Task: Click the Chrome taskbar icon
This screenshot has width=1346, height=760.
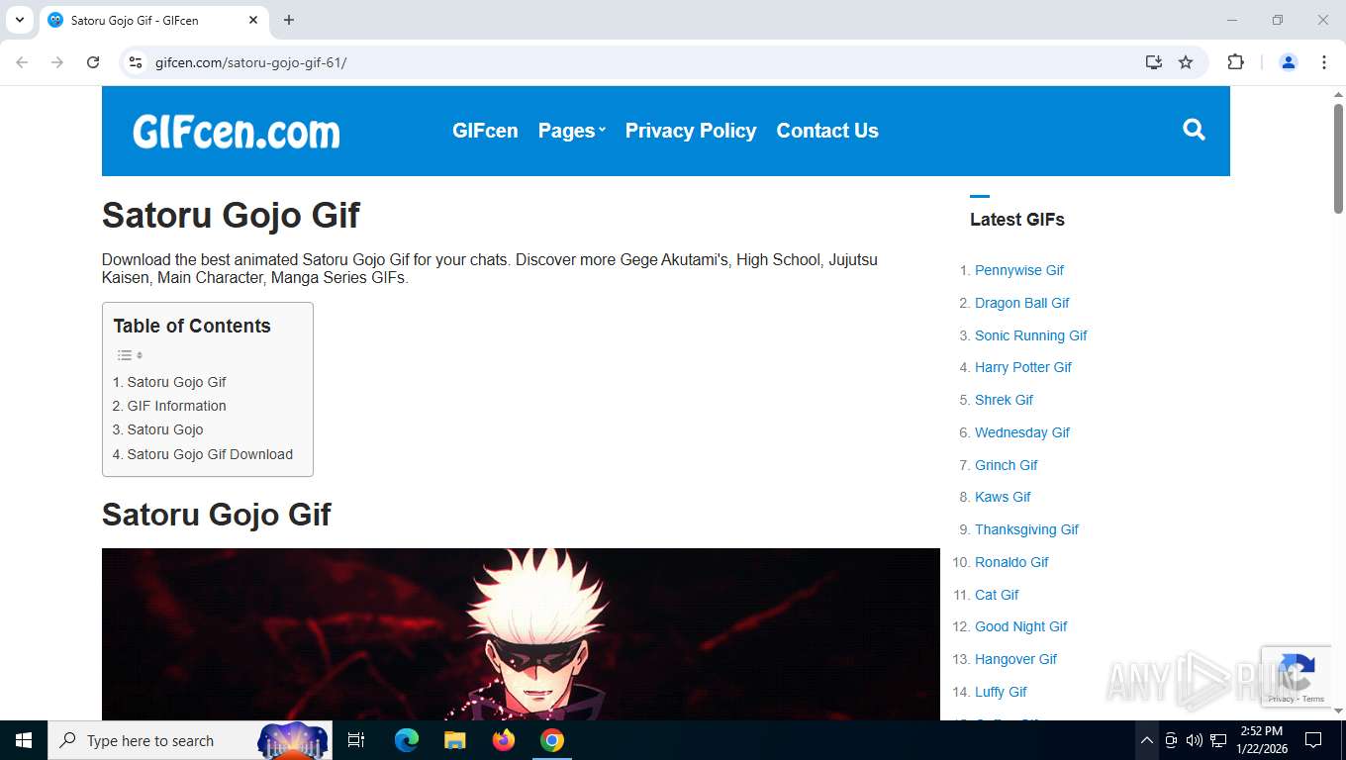Action: coord(552,740)
